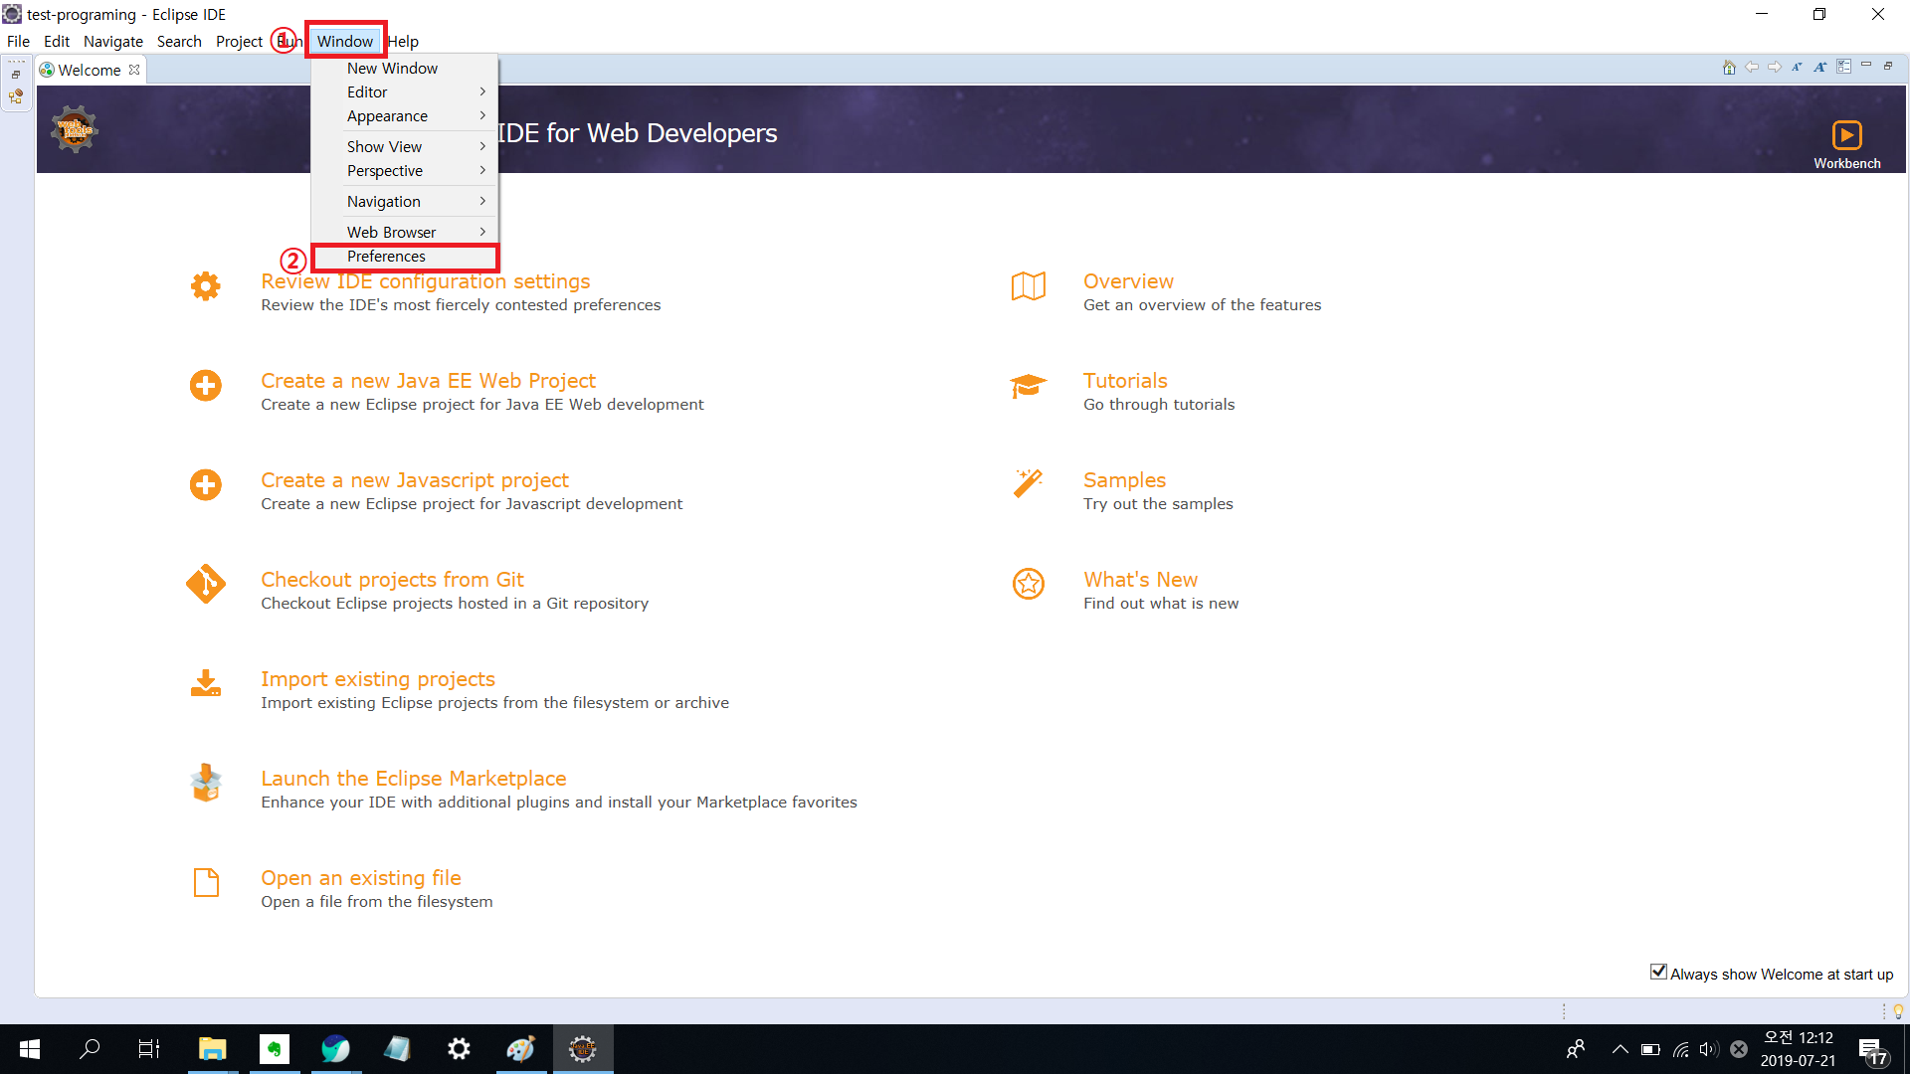Reduce the Welcome page font size
The height and width of the screenshot is (1074, 1910).
click(x=1797, y=68)
